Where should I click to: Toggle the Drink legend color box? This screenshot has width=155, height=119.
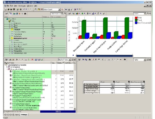(136, 18)
